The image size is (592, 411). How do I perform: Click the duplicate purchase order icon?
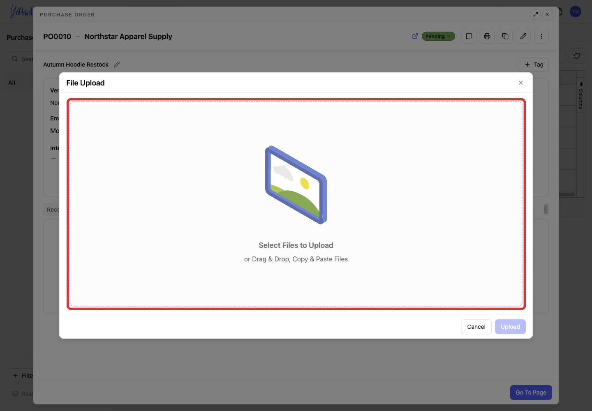(x=505, y=36)
